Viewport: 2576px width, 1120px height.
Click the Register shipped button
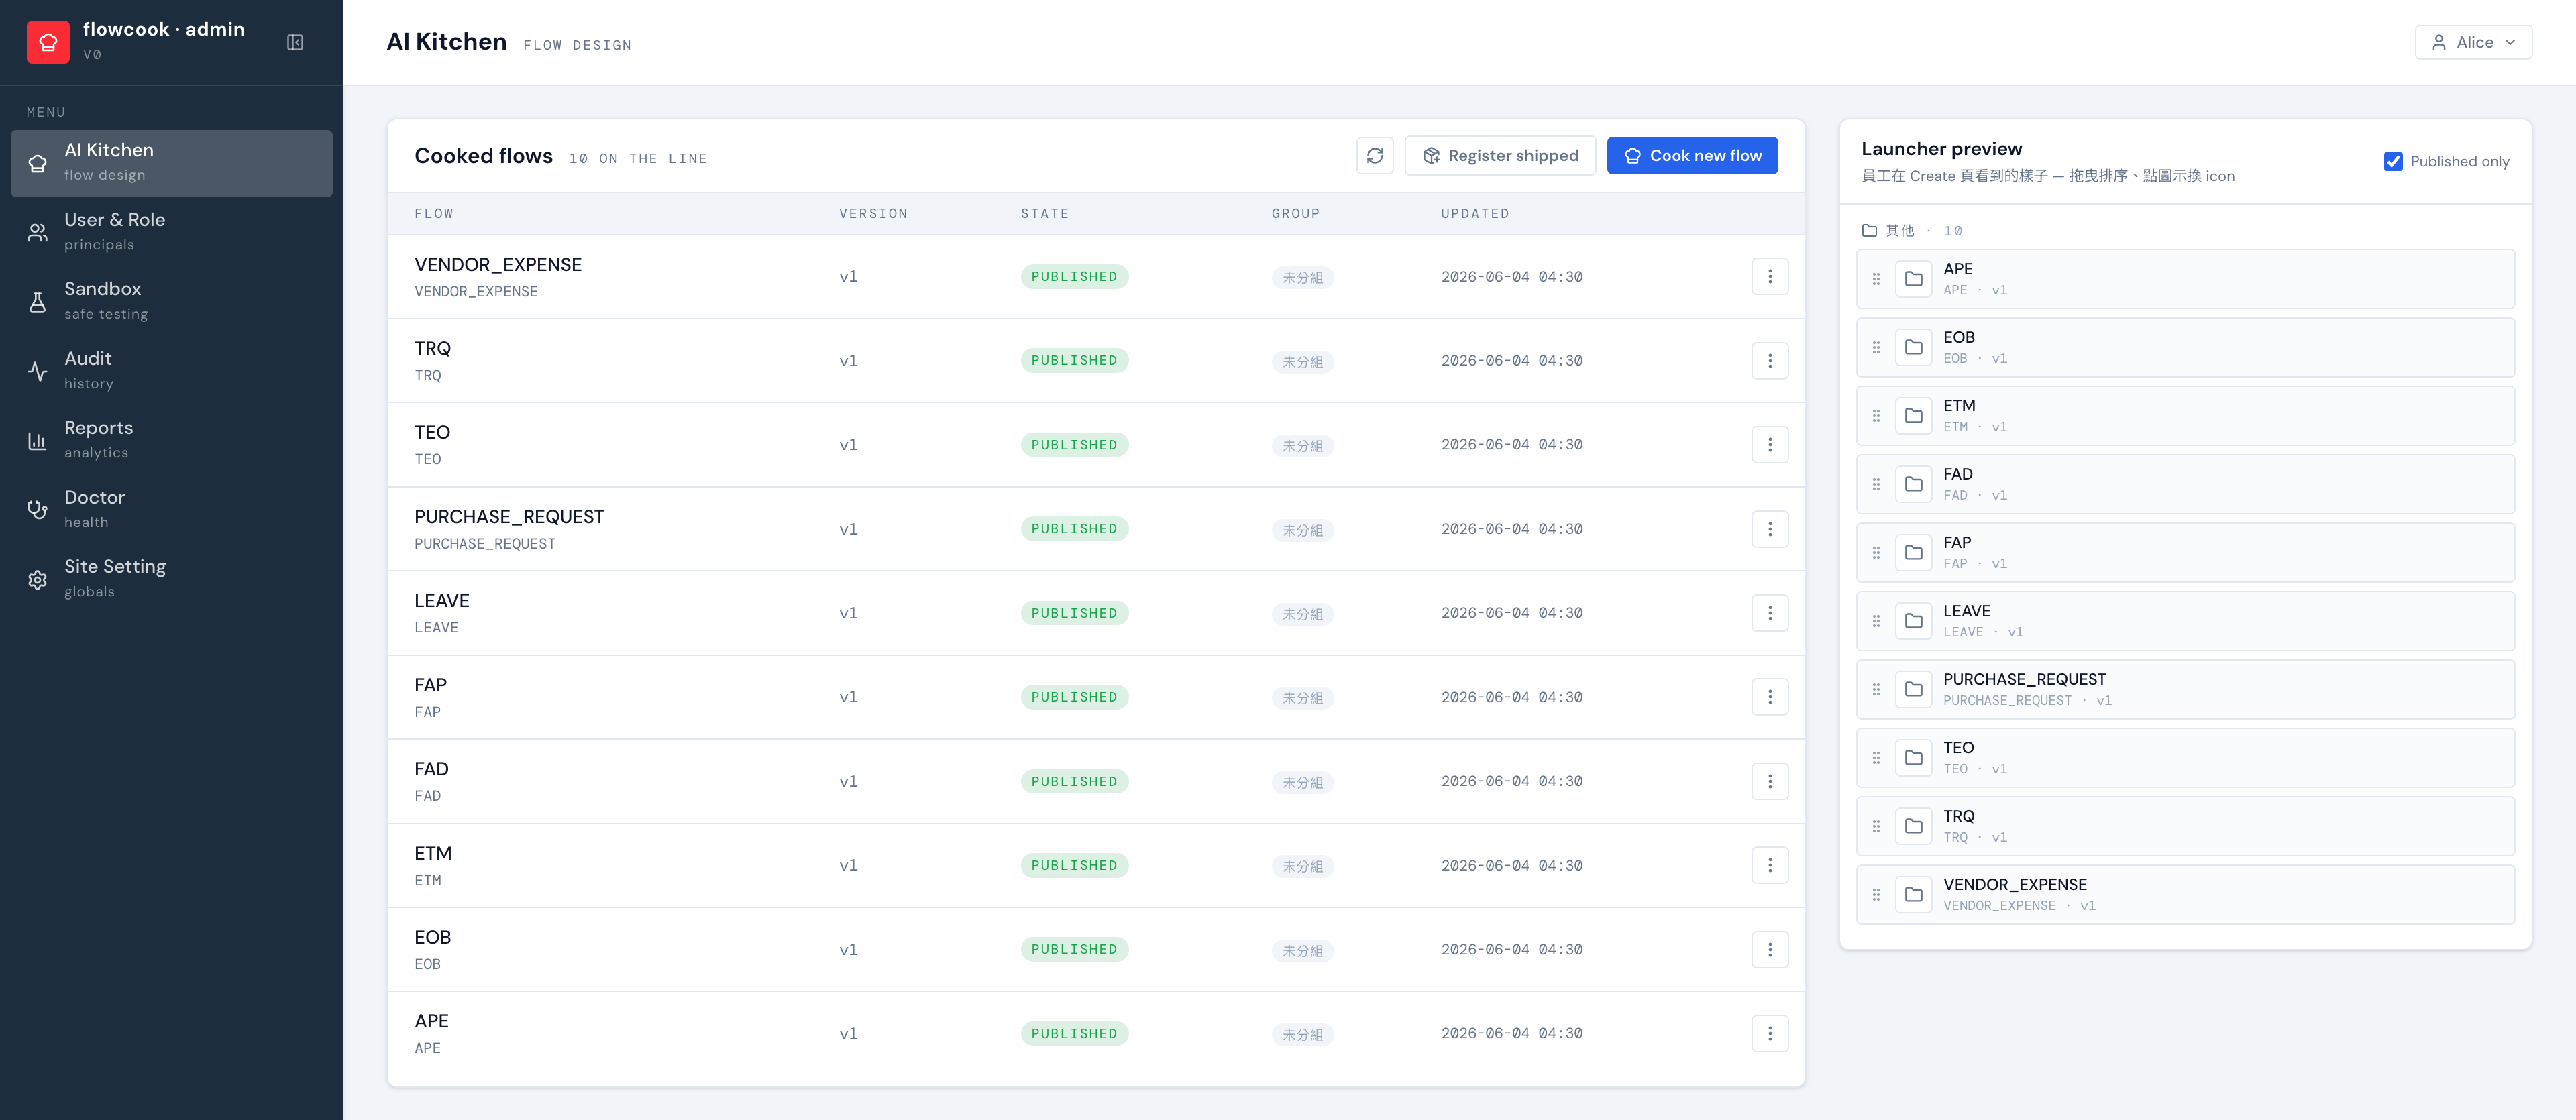(1500, 156)
